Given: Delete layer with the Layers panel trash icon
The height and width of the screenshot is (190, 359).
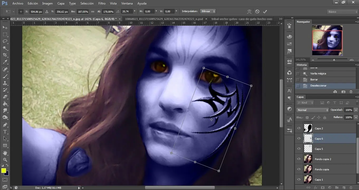Looking at the screenshot, I should (351, 187).
